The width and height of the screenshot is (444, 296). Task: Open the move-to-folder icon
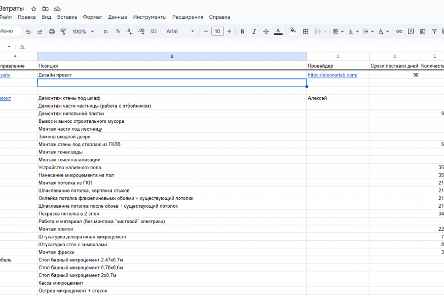coord(45,9)
